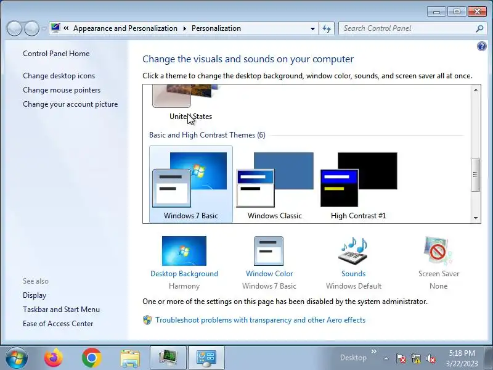Click the blue Help question mark icon
Viewport: 493px width, 370px height.
coord(481,47)
